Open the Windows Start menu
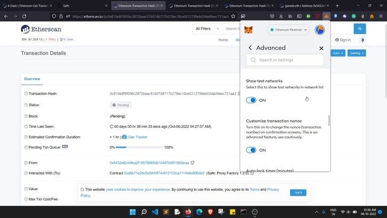 pyautogui.click(x=132, y=212)
